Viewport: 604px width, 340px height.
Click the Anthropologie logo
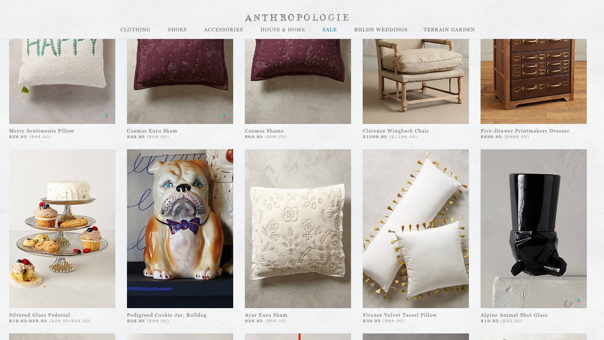point(296,18)
